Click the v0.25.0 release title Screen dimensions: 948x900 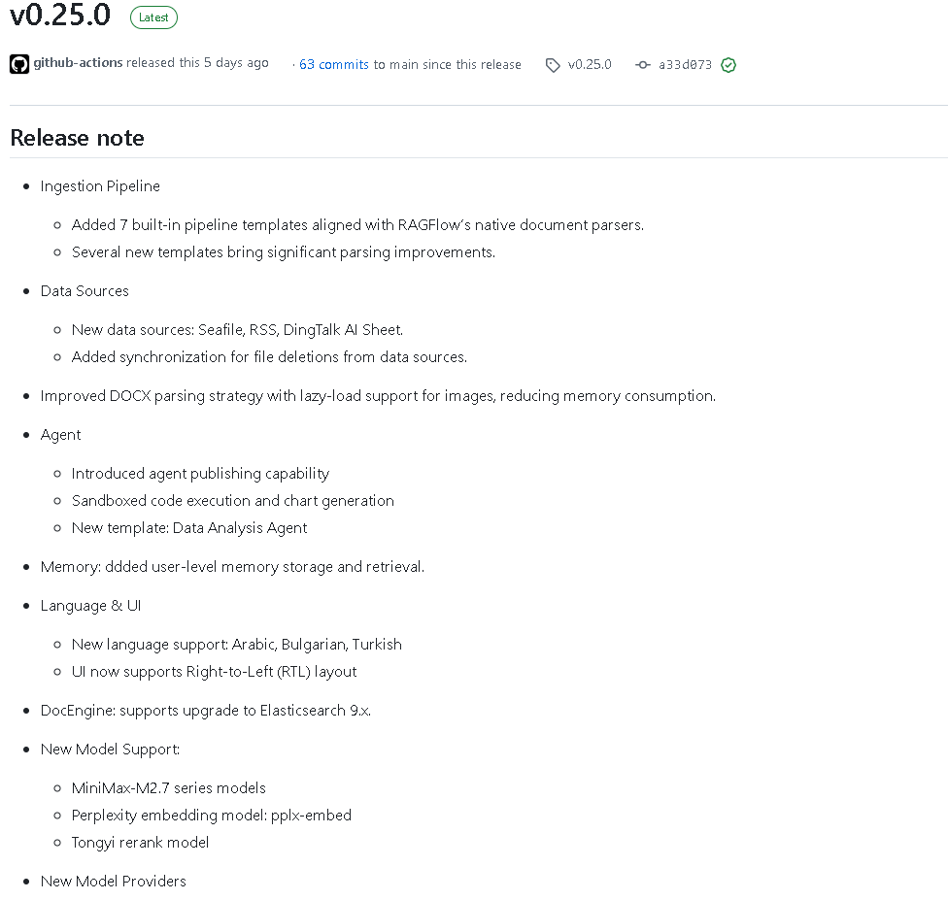[x=60, y=16]
